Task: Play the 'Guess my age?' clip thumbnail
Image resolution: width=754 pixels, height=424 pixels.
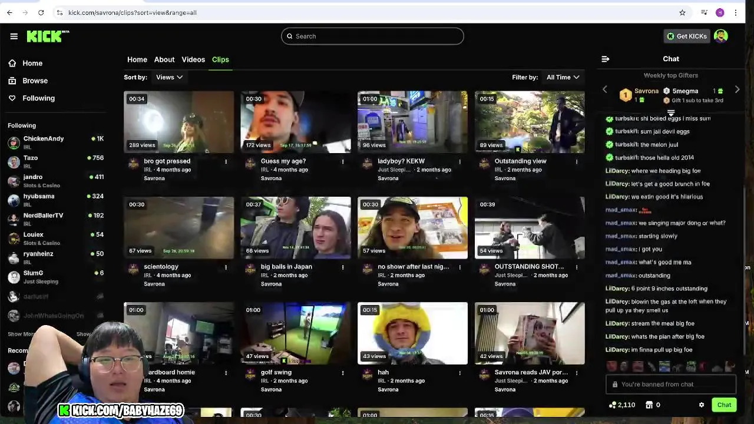Action: [x=296, y=122]
